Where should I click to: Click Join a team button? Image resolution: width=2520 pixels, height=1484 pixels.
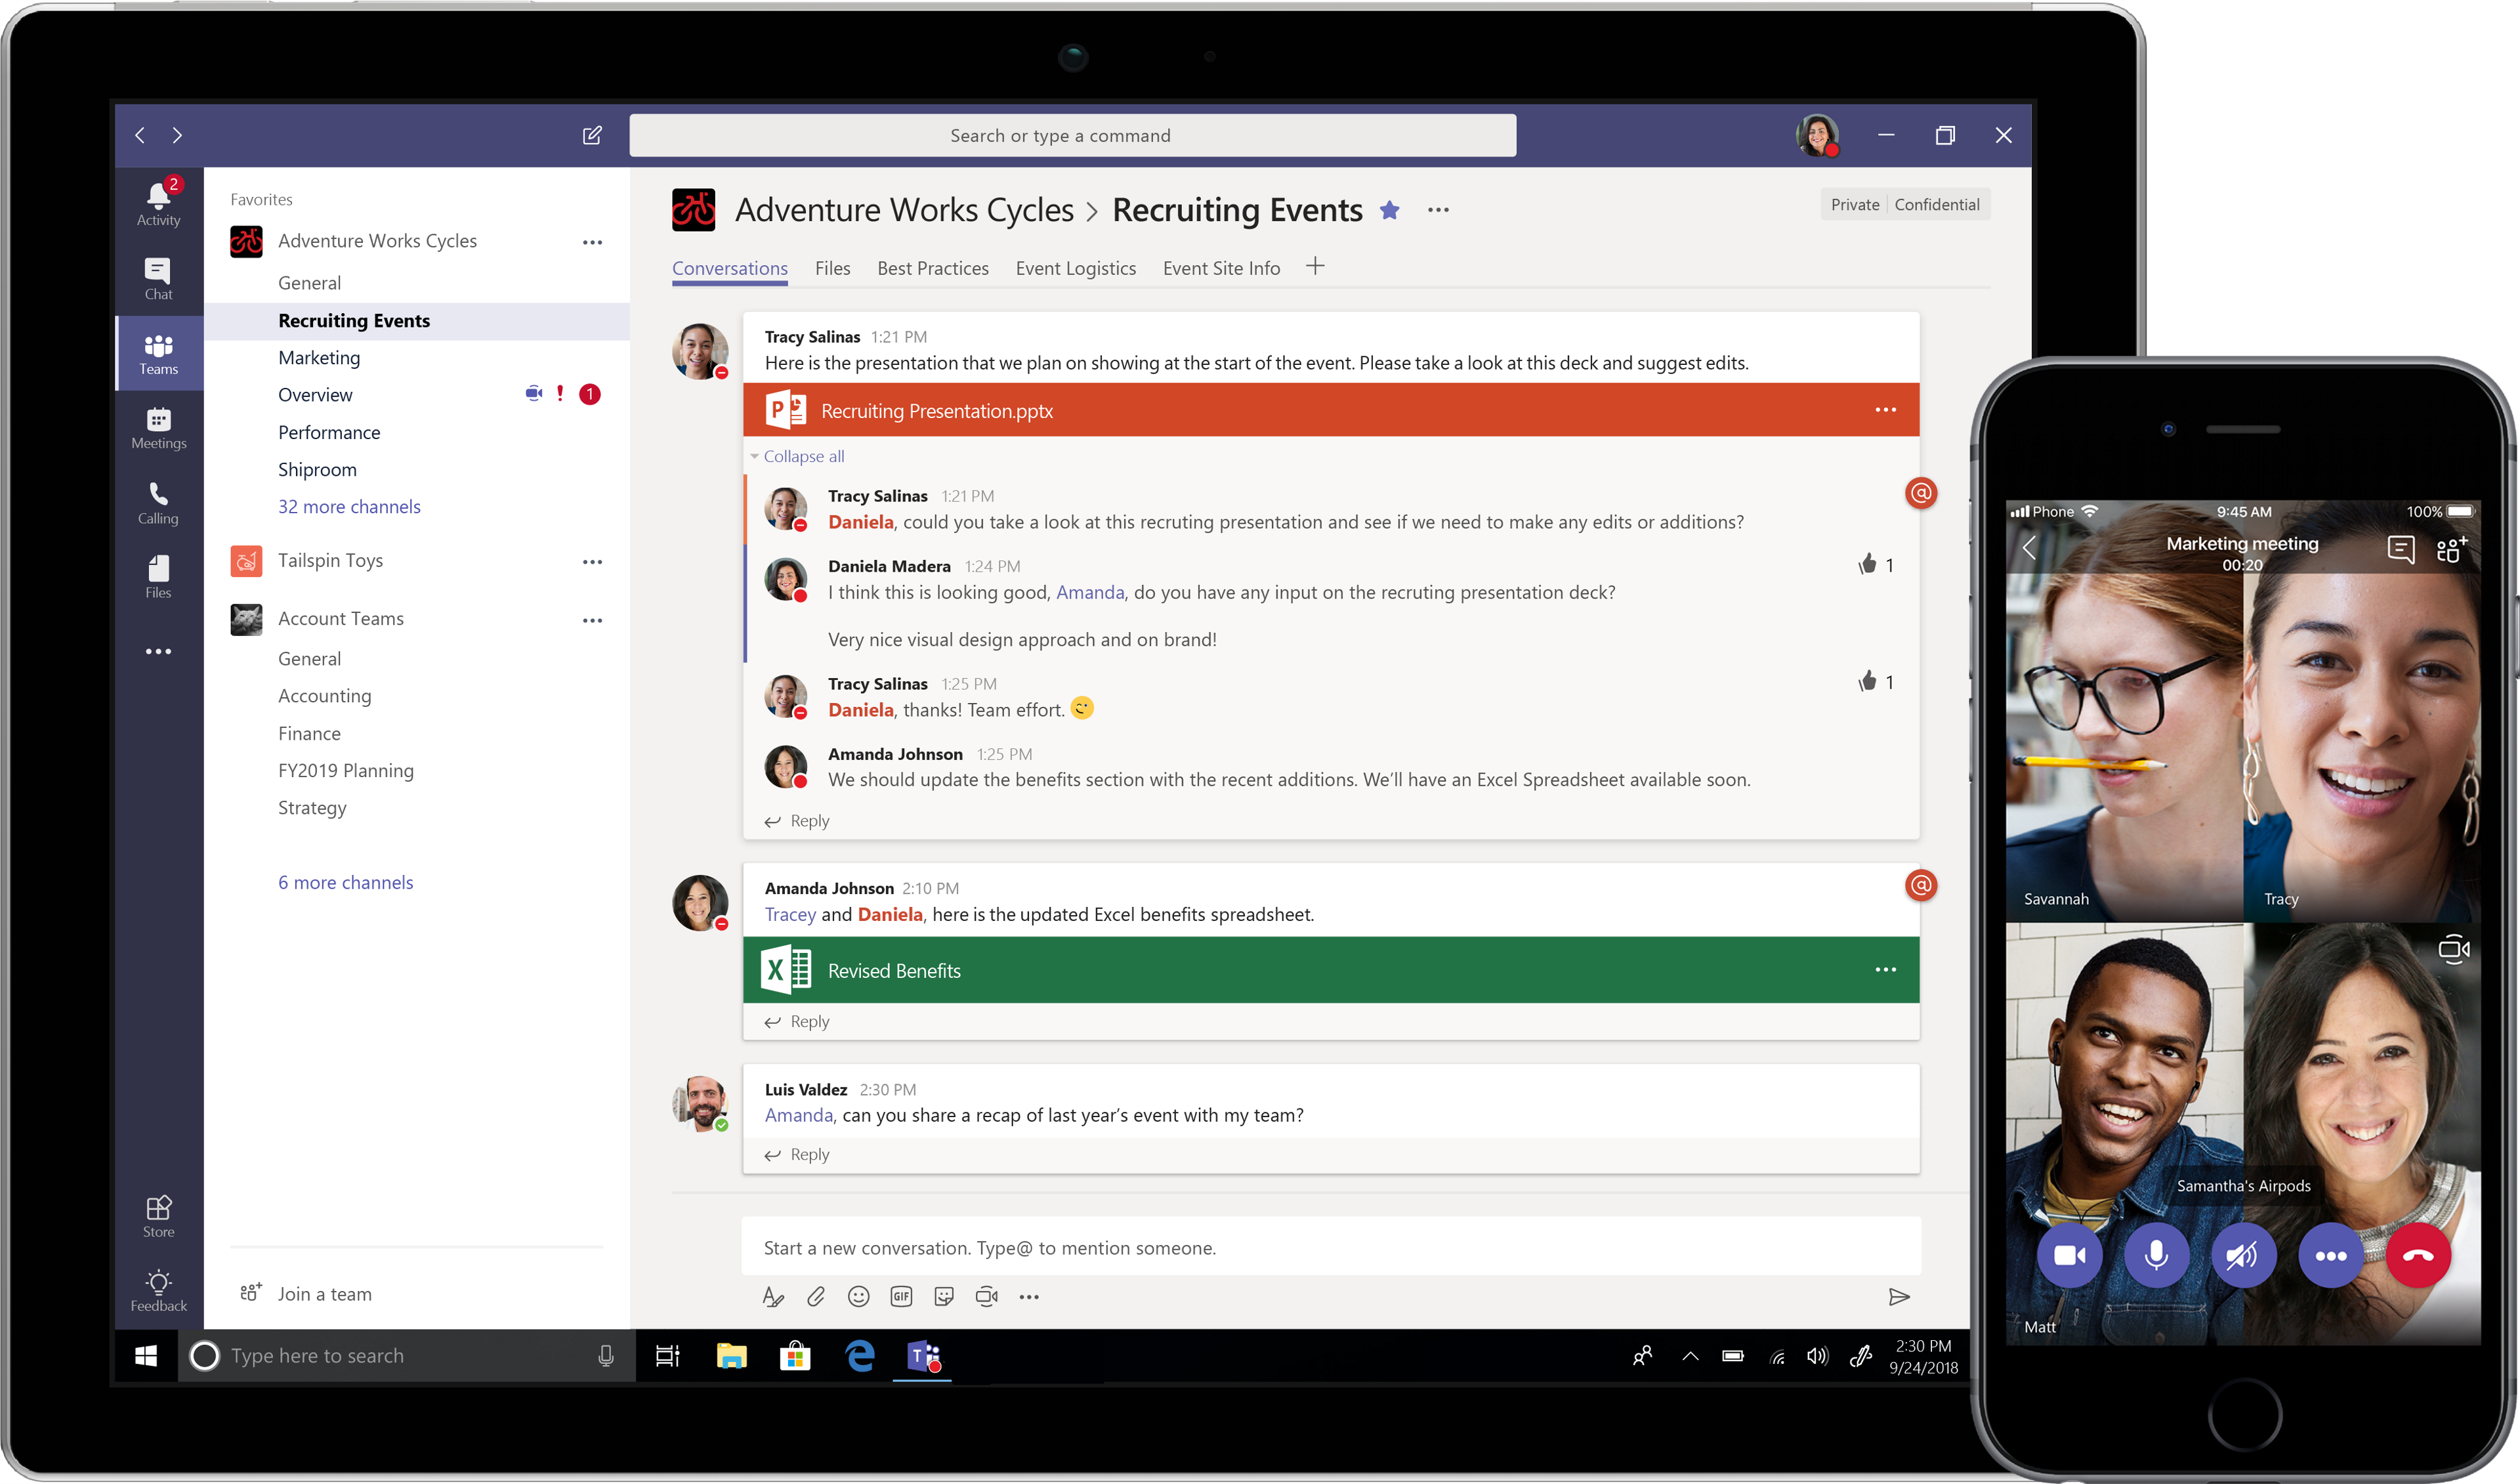click(x=323, y=1294)
